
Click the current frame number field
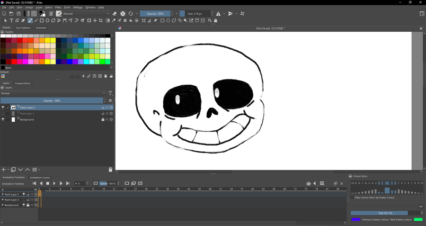tap(80, 183)
